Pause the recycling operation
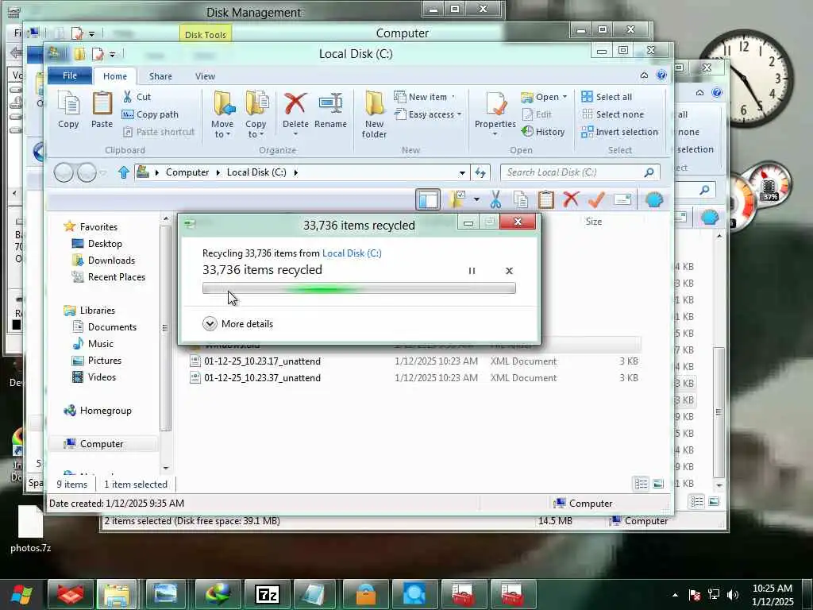813x610 pixels. [x=472, y=271]
